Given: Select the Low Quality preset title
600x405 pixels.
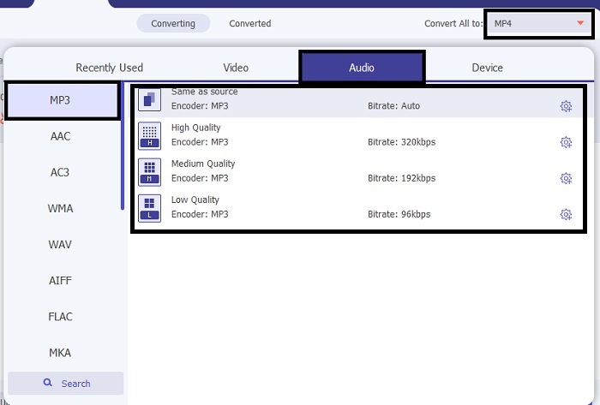Looking at the screenshot, I should [195, 200].
